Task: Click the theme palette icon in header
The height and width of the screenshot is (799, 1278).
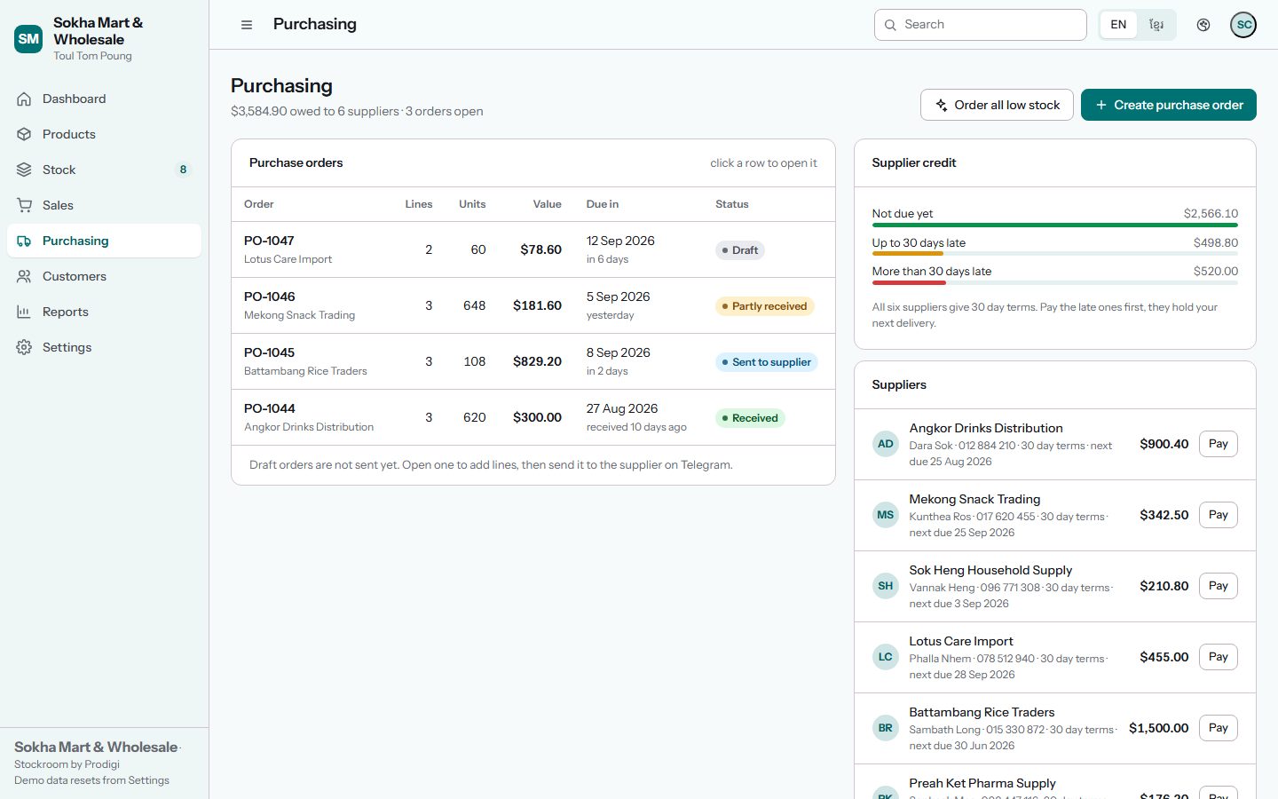Action: pos(1203,25)
